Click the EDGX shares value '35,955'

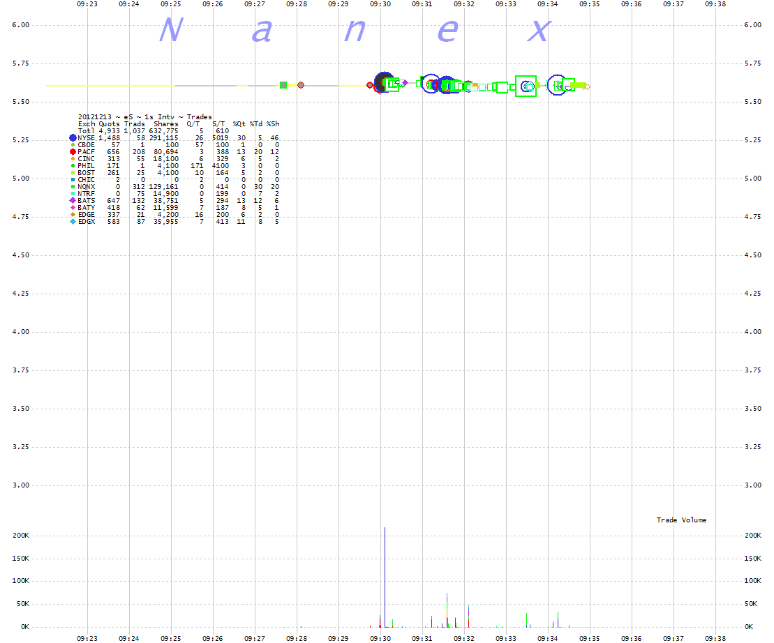pyautogui.click(x=166, y=221)
